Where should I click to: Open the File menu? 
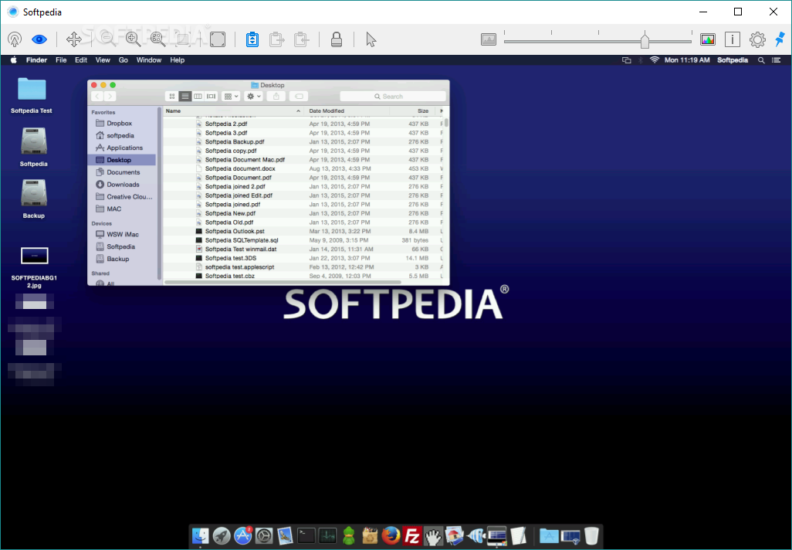click(61, 59)
